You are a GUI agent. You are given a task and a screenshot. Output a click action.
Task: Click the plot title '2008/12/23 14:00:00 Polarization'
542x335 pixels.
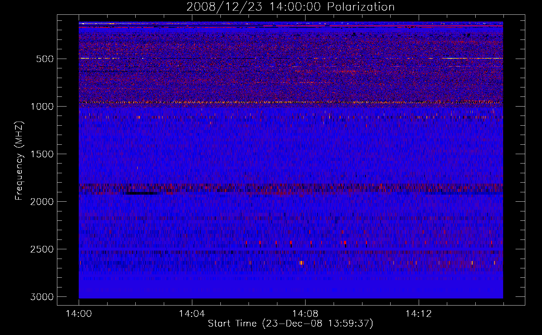pos(290,7)
